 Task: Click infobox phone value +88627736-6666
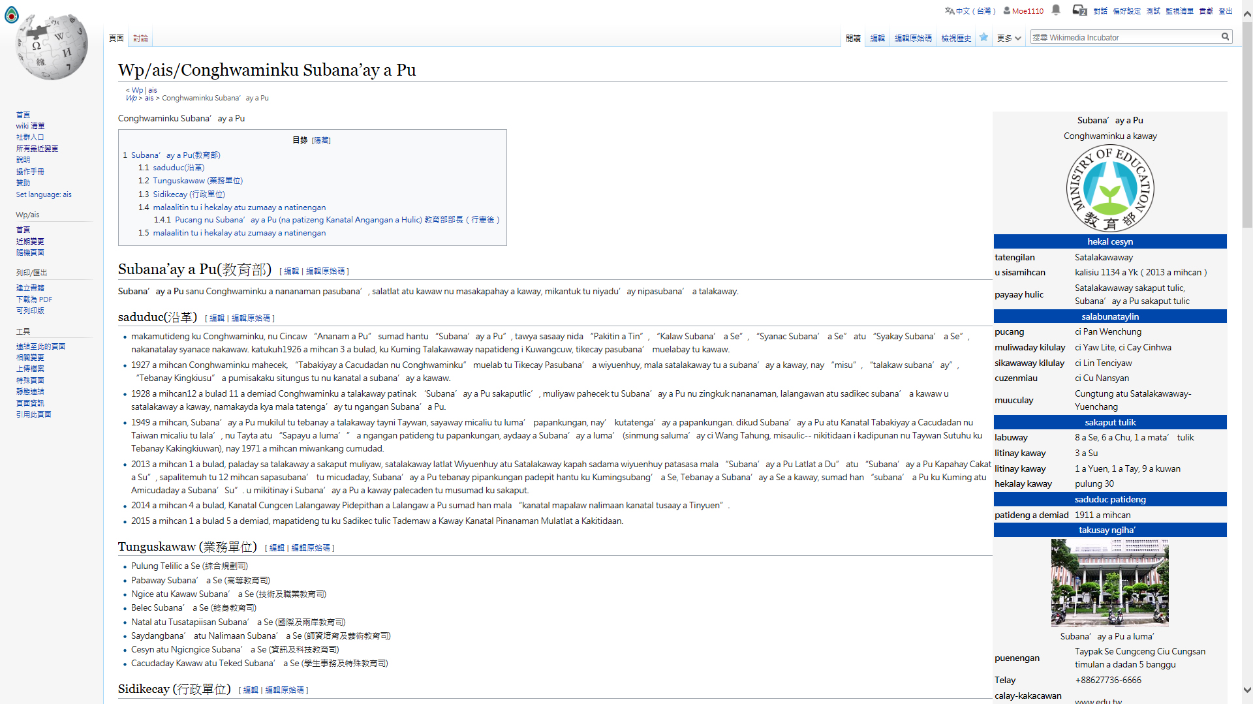(1108, 680)
